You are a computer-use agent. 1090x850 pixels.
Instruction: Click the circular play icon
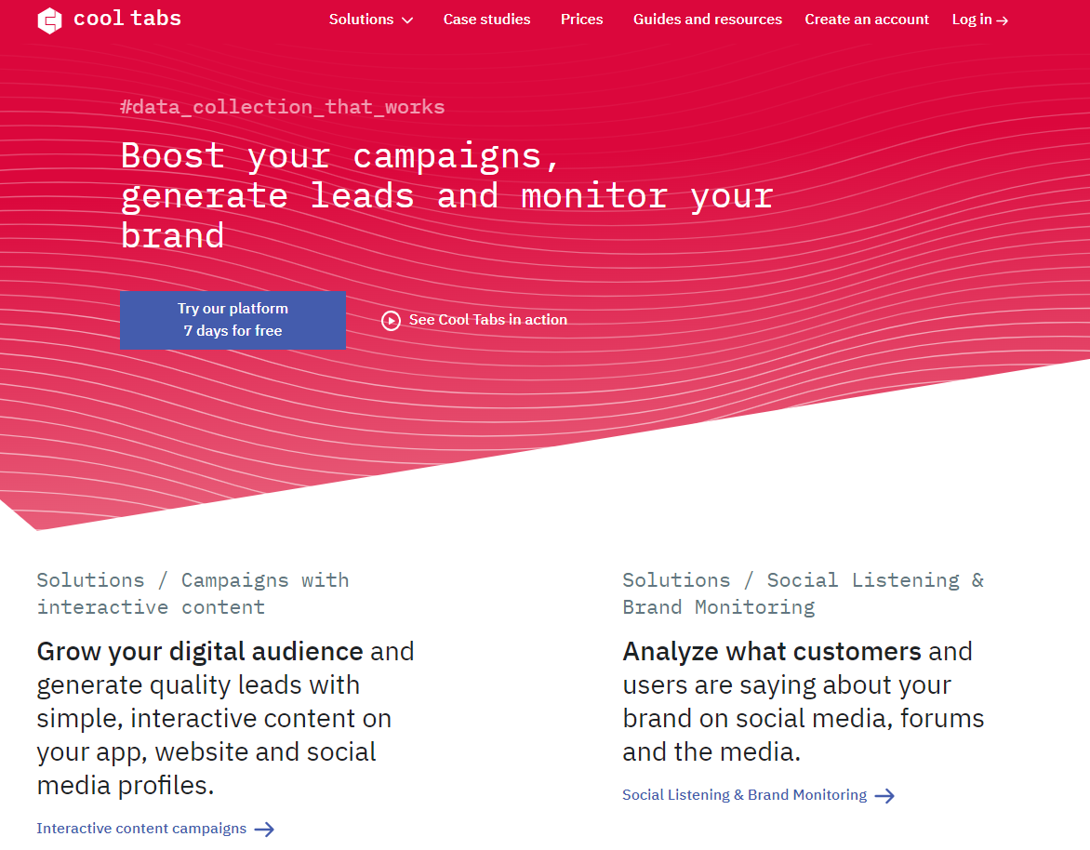391,321
